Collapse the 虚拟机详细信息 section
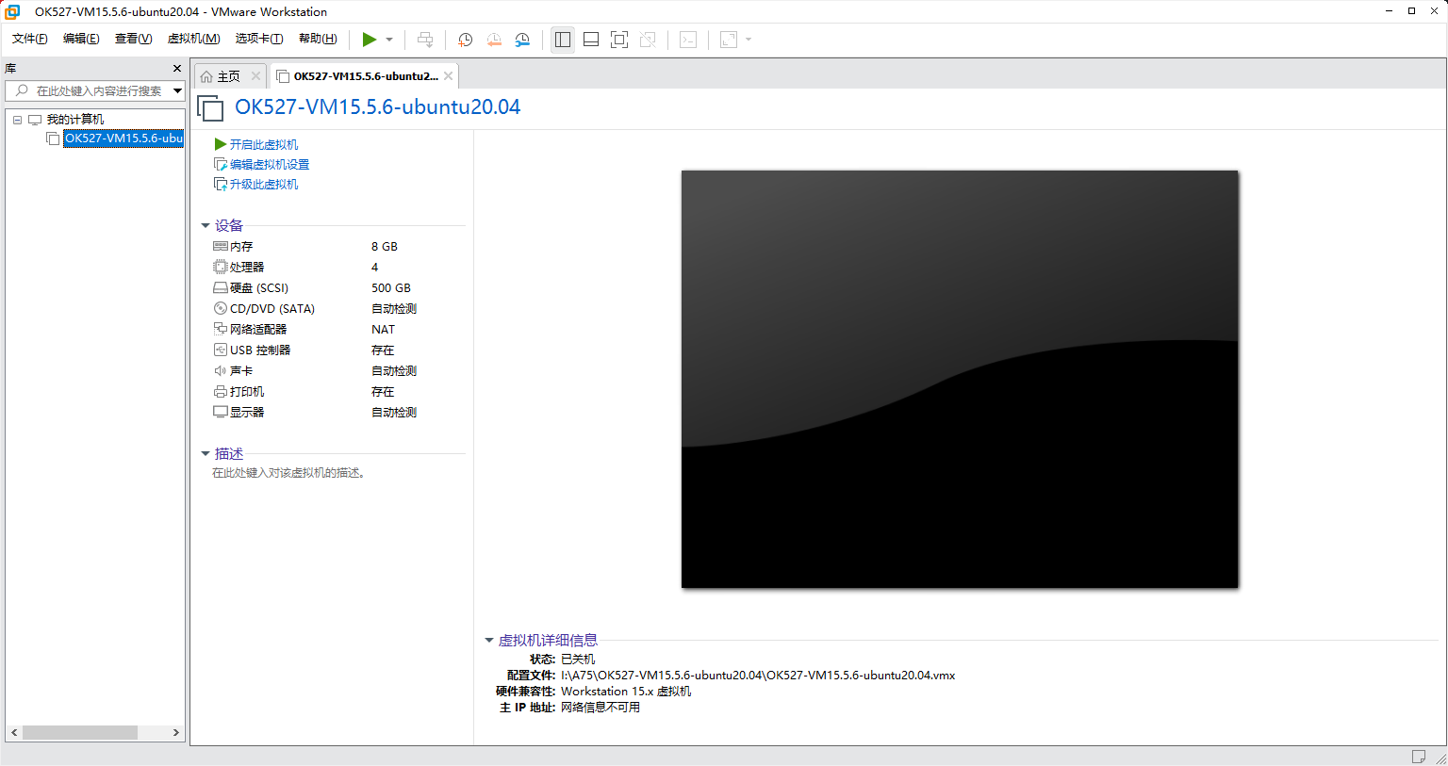The height and width of the screenshot is (766, 1448). tap(489, 641)
